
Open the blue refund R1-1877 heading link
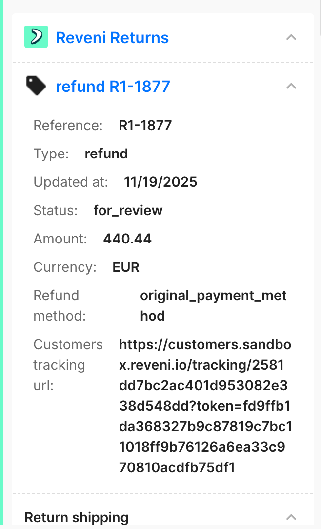pyautogui.click(x=113, y=87)
